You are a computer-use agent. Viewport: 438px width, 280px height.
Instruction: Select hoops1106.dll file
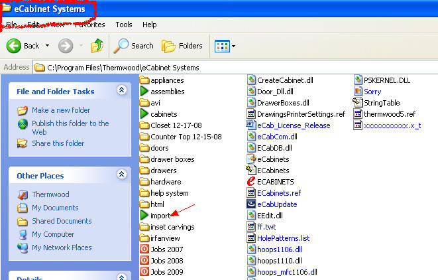pyautogui.click(x=274, y=249)
